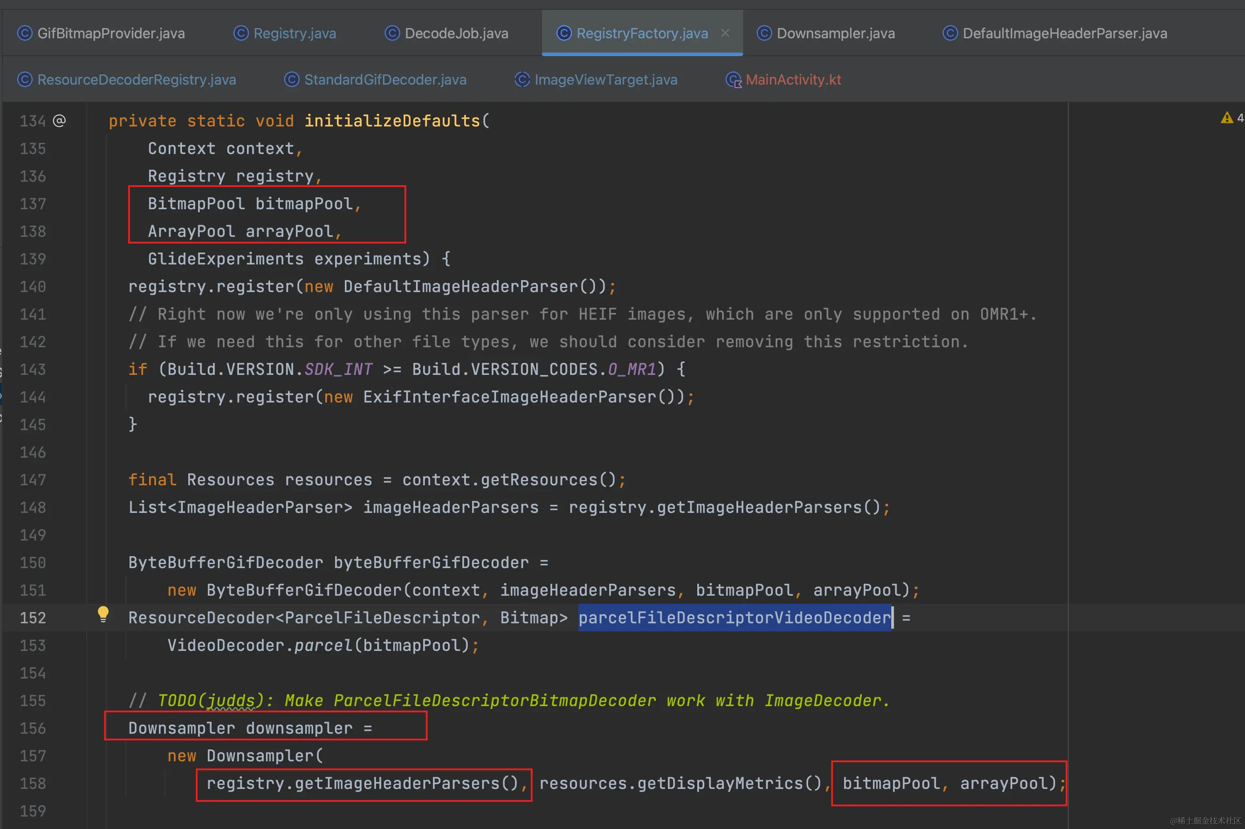Click line number 156 in the gutter

click(x=33, y=728)
